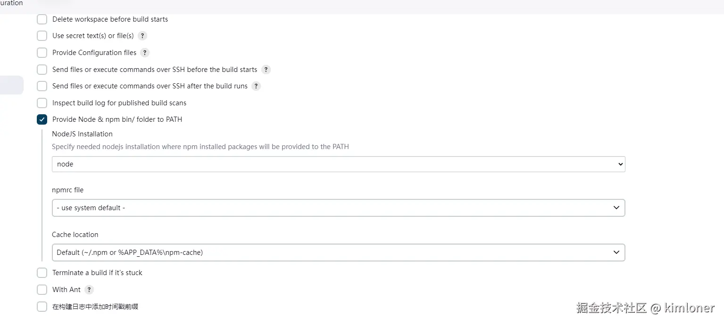Viewport: 724px width, 324px height.
Task: Select the highlighted sidebar section item
Action: coord(11,85)
